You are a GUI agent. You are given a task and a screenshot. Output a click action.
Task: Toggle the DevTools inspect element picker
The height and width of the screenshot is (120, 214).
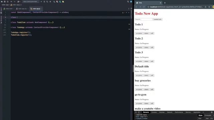tap(136, 112)
